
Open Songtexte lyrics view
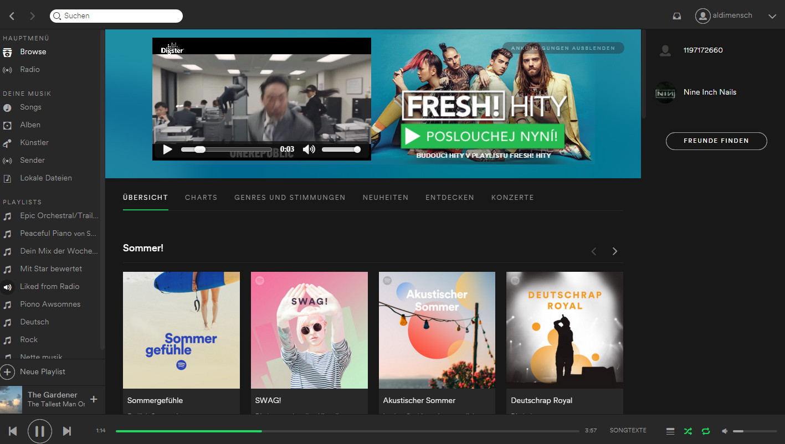628,431
